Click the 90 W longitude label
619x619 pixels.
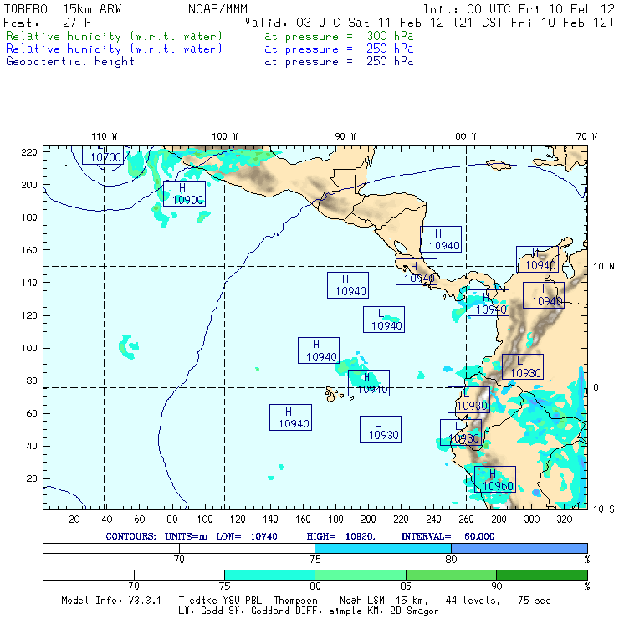click(x=345, y=136)
